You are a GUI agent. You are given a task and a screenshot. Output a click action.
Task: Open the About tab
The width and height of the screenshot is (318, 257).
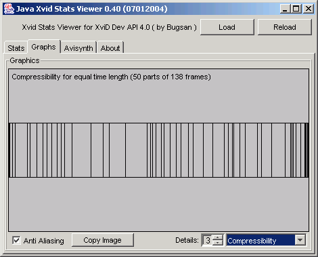pos(110,48)
